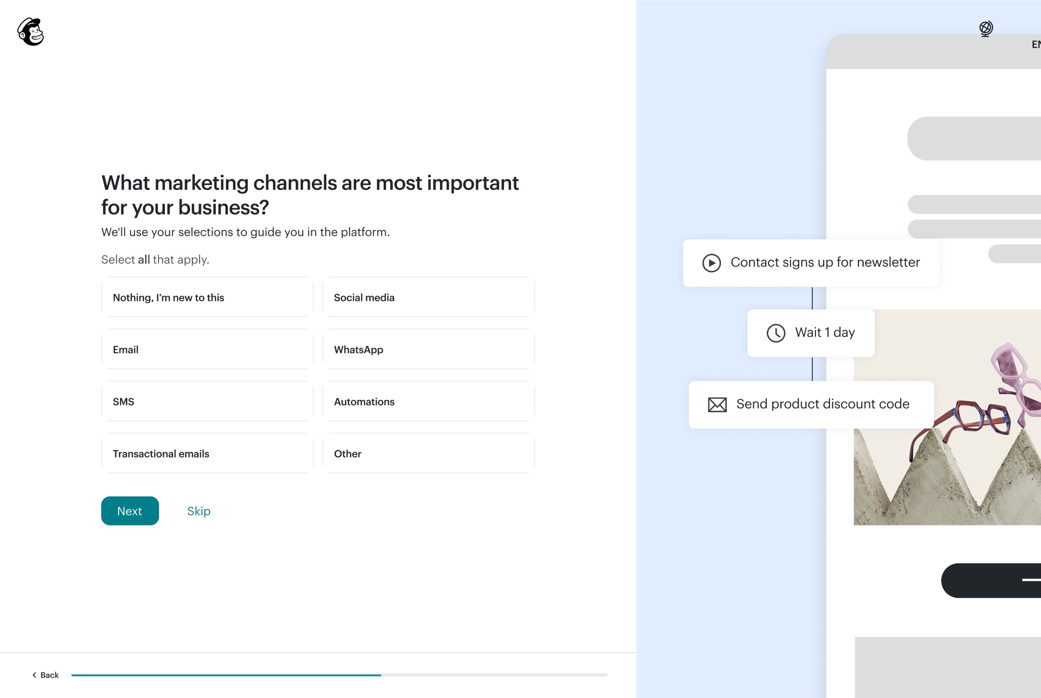
Task: Select the Transactional emails option
Action: [207, 454]
